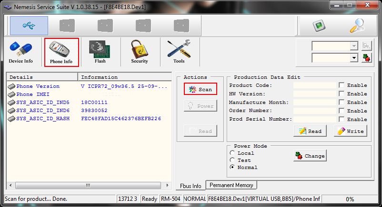Click chip icon beside Phone IMEI
Screen dimensions: 382x207
point(11,94)
